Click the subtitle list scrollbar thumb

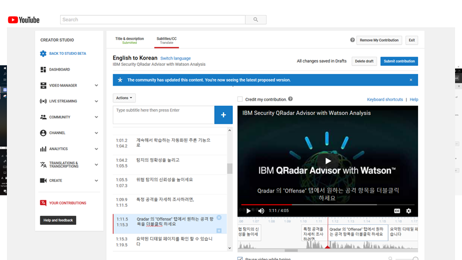point(229,169)
